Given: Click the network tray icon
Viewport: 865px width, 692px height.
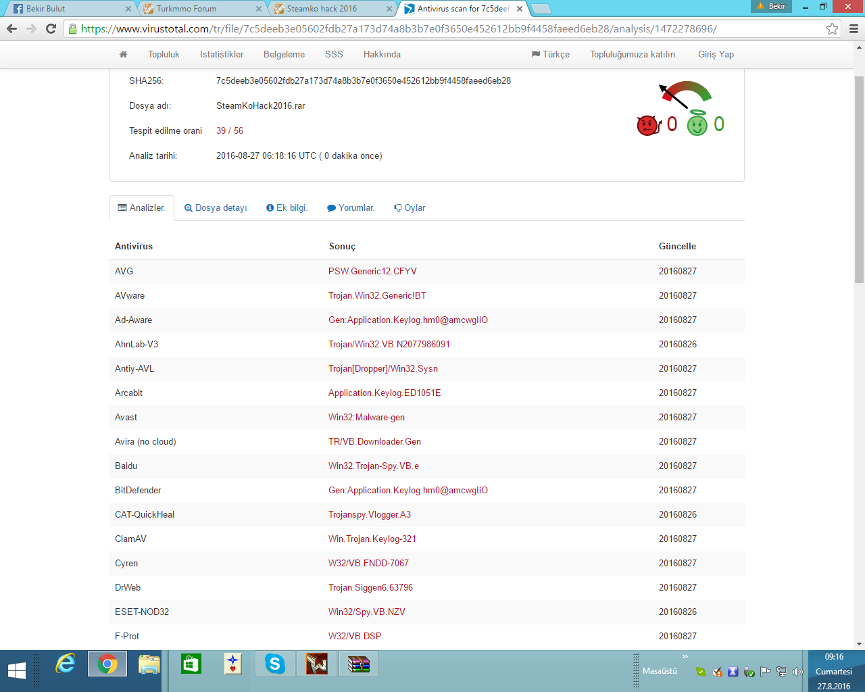Looking at the screenshot, I should pos(782,672).
